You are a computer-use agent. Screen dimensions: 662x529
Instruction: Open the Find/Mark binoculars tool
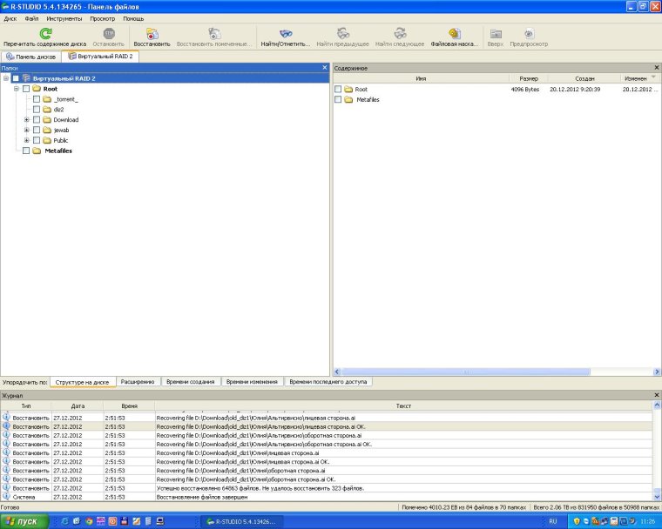[x=286, y=34]
